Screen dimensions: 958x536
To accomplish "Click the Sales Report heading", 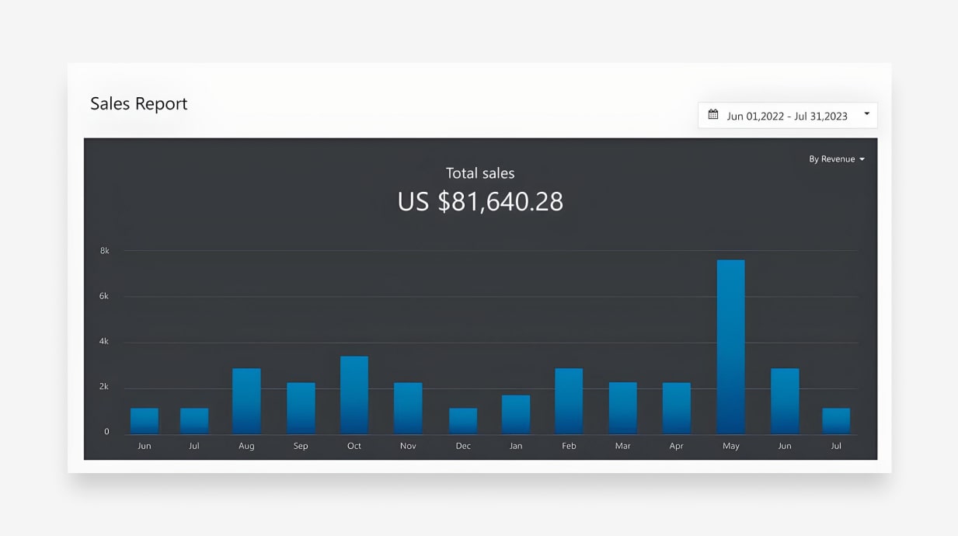I will (139, 104).
